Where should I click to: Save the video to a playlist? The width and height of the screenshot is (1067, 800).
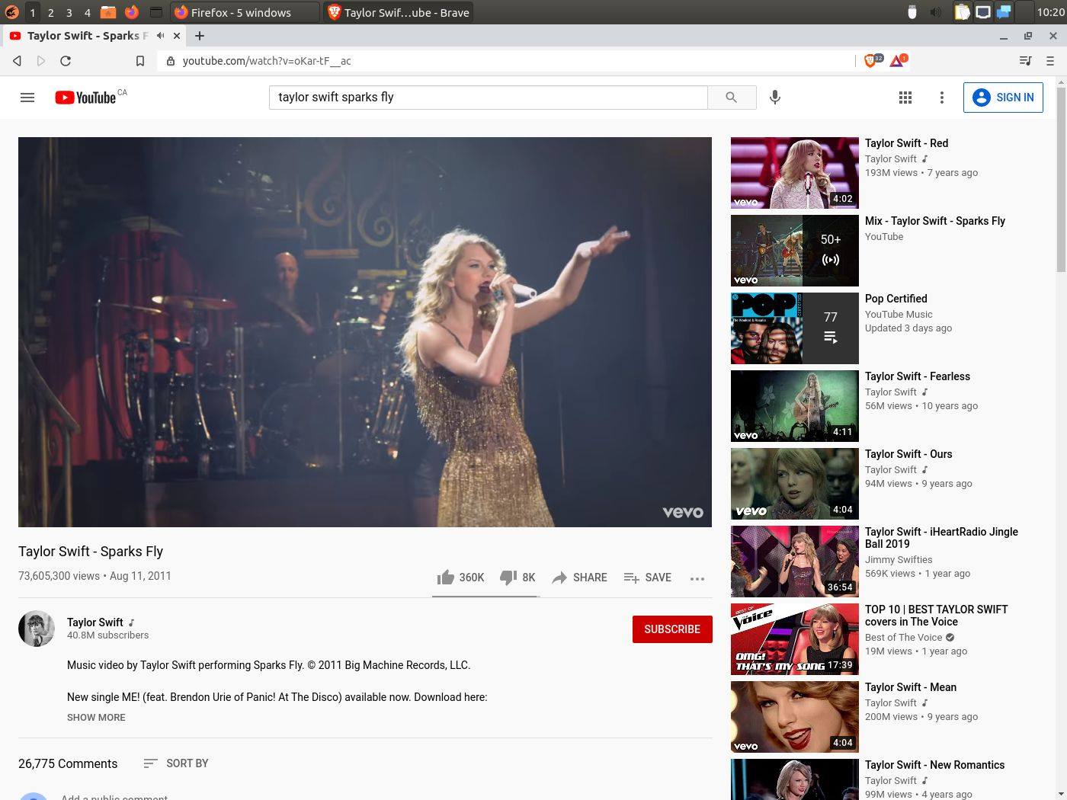pos(647,578)
